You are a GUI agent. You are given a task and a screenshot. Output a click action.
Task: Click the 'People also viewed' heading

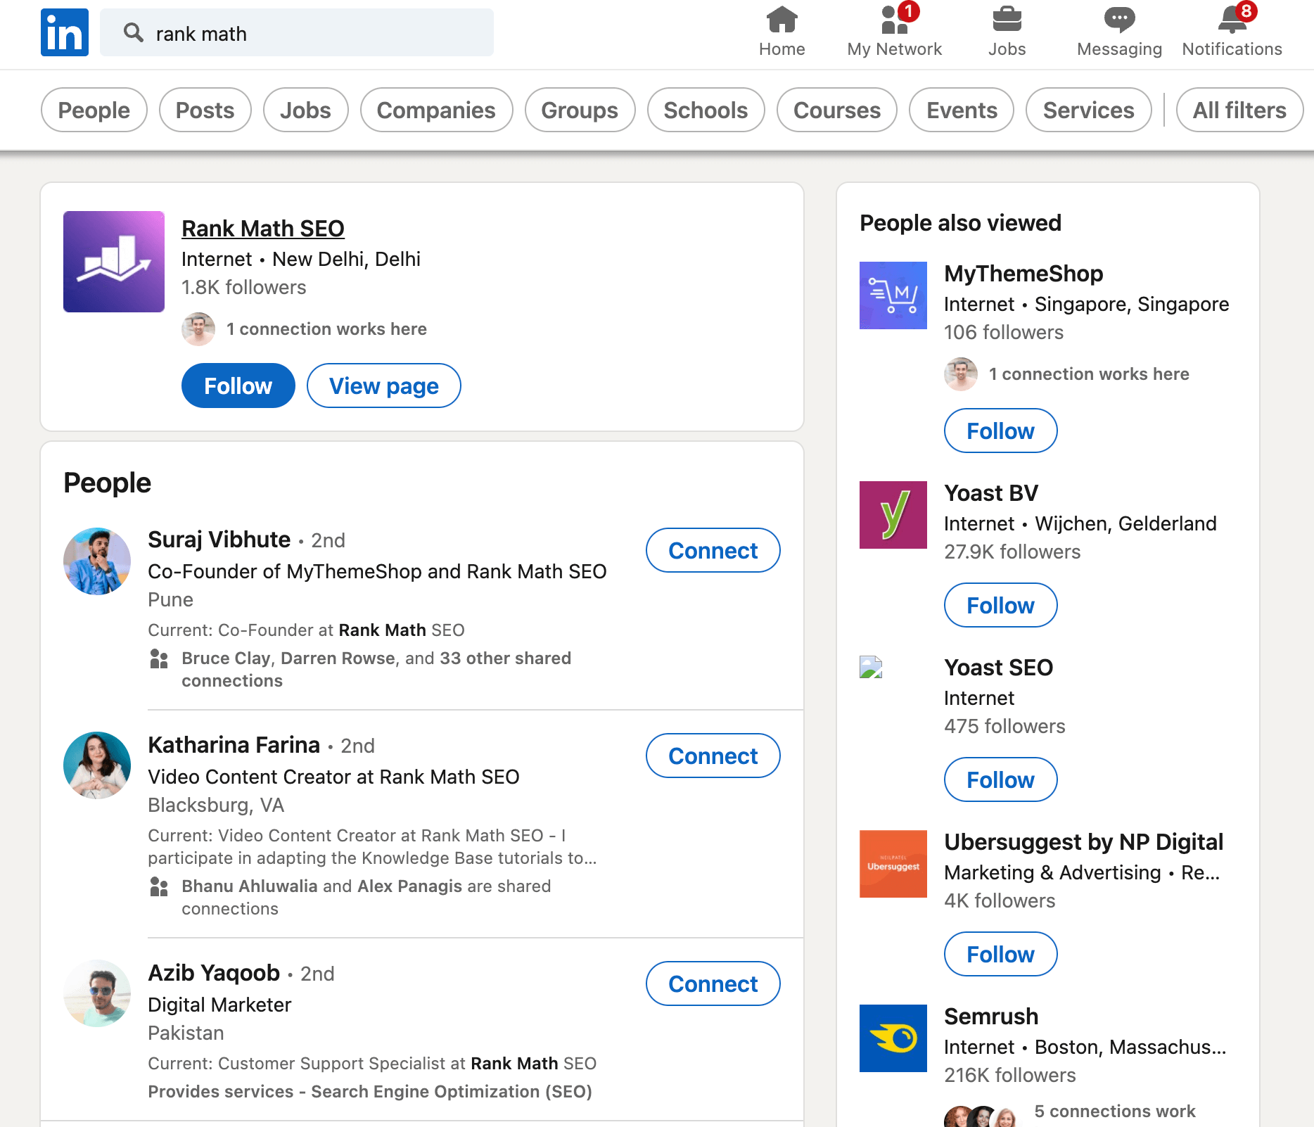960,223
